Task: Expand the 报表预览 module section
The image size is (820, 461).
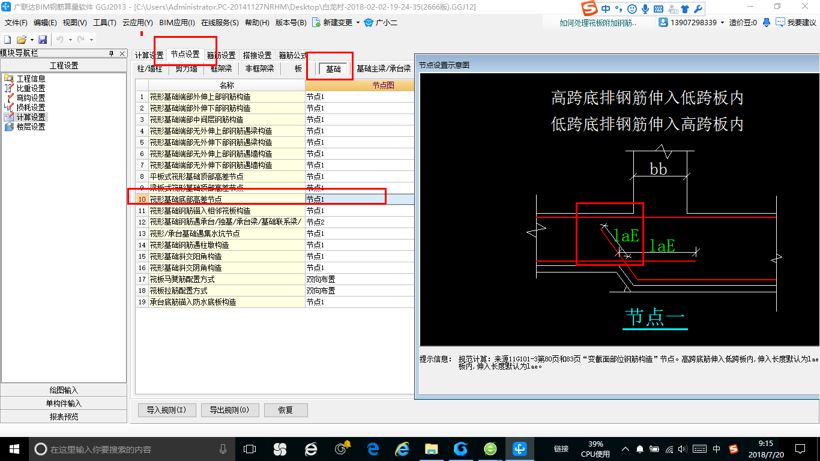Action: click(64, 417)
